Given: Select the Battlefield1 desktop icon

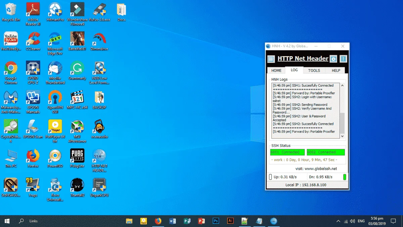Looking at the screenshot, I should click(x=77, y=41).
